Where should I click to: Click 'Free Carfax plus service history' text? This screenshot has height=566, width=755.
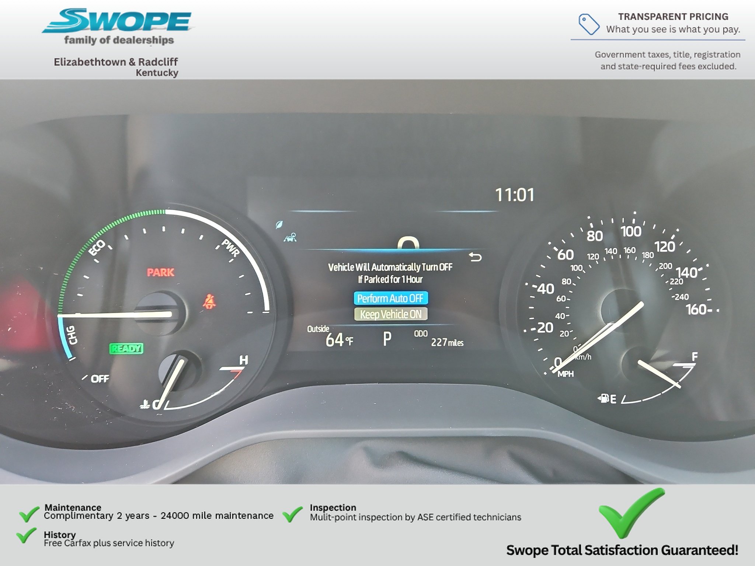tap(109, 543)
